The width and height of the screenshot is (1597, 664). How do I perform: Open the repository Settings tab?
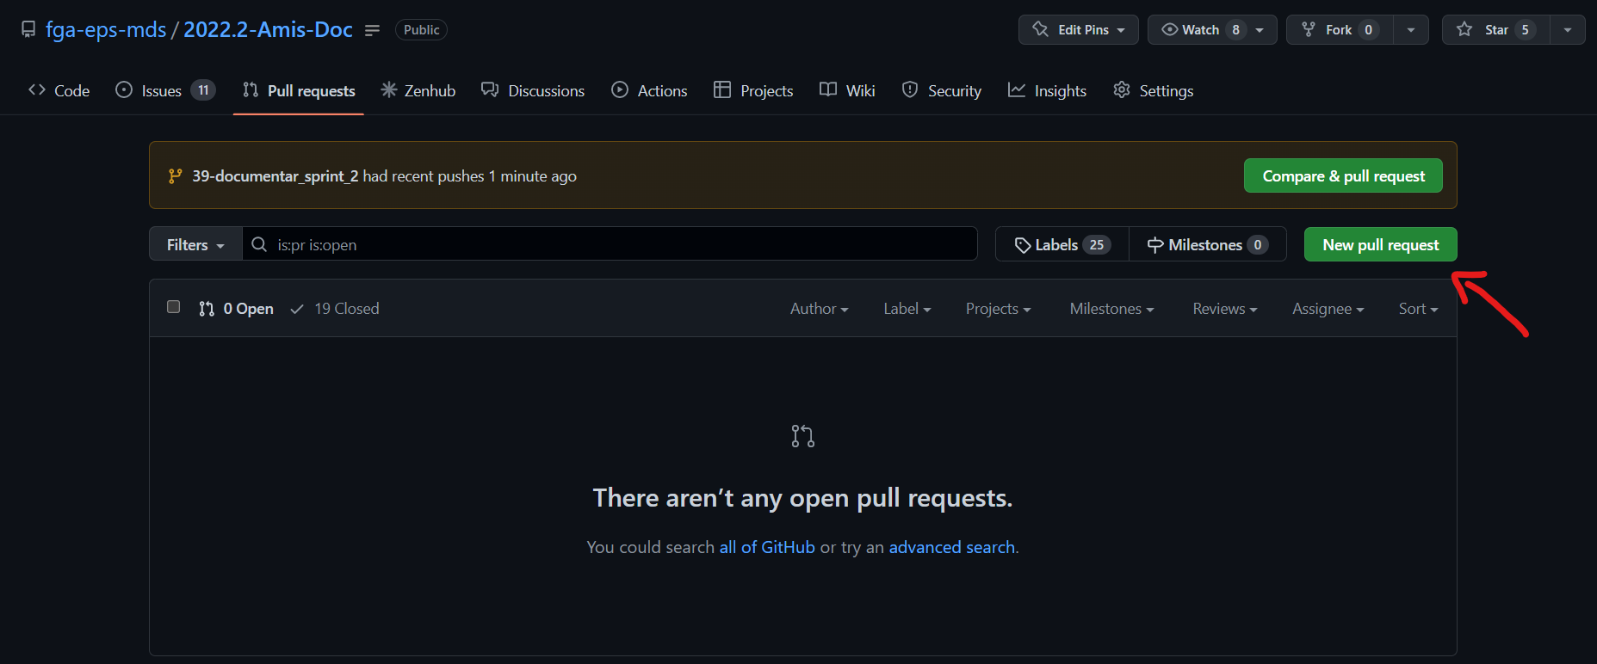(x=1153, y=90)
